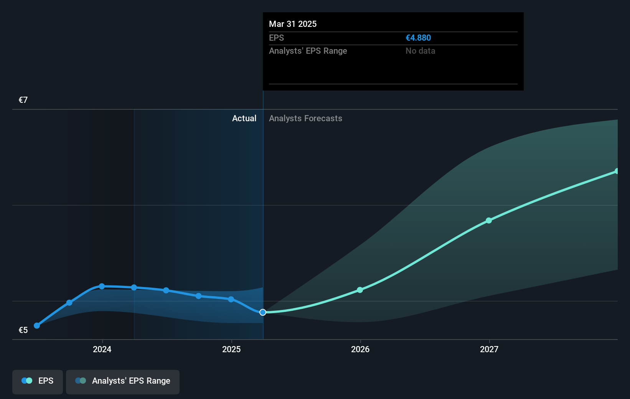Image resolution: width=630 pixels, height=399 pixels.
Task: Click the early 2024 EPS peak data point
Action: pos(102,287)
